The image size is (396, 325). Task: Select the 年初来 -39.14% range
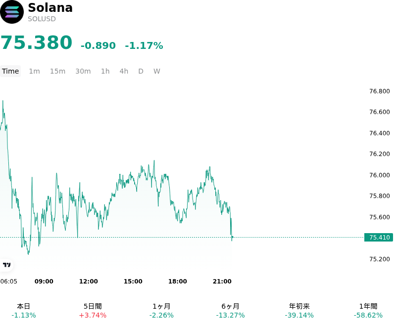(299, 311)
